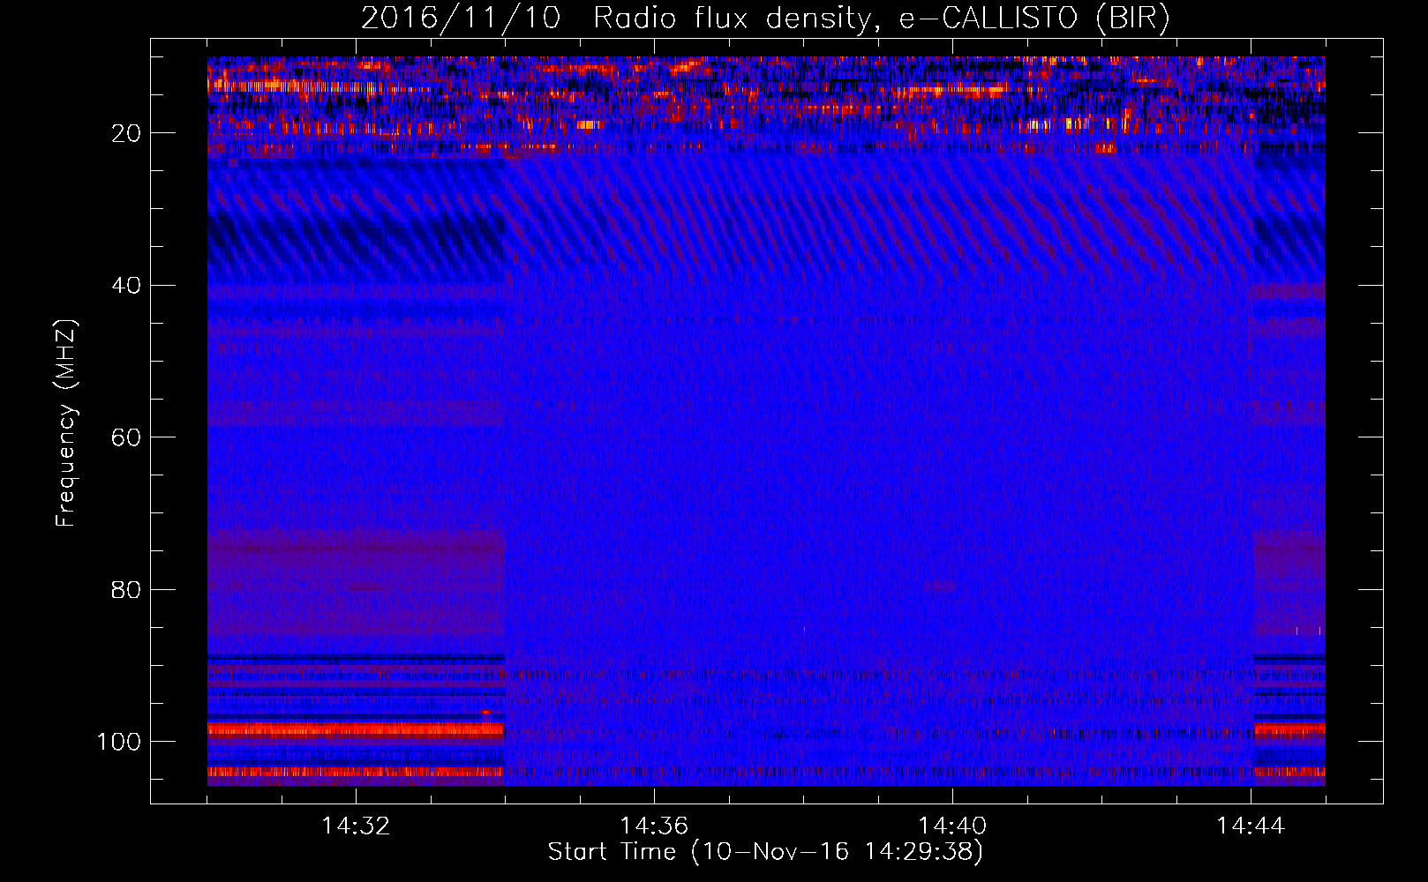
Task: Click the 60 frequency tick label
Action: point(126,438)
